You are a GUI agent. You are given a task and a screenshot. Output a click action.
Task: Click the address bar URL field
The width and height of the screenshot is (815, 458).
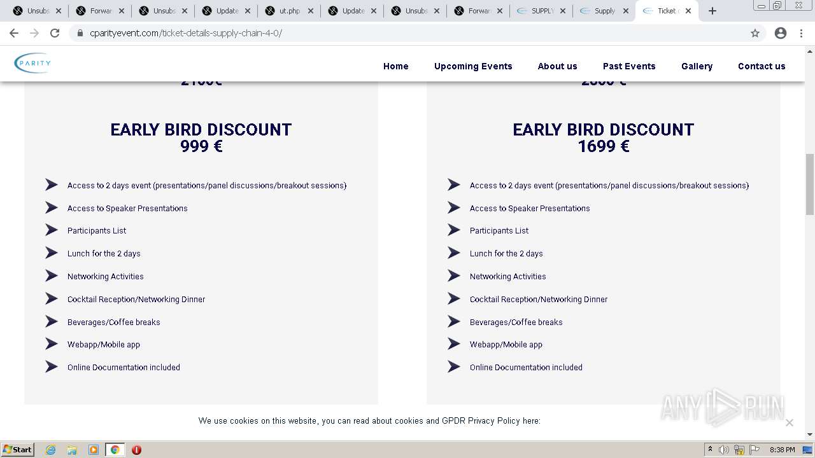(382, 33)
